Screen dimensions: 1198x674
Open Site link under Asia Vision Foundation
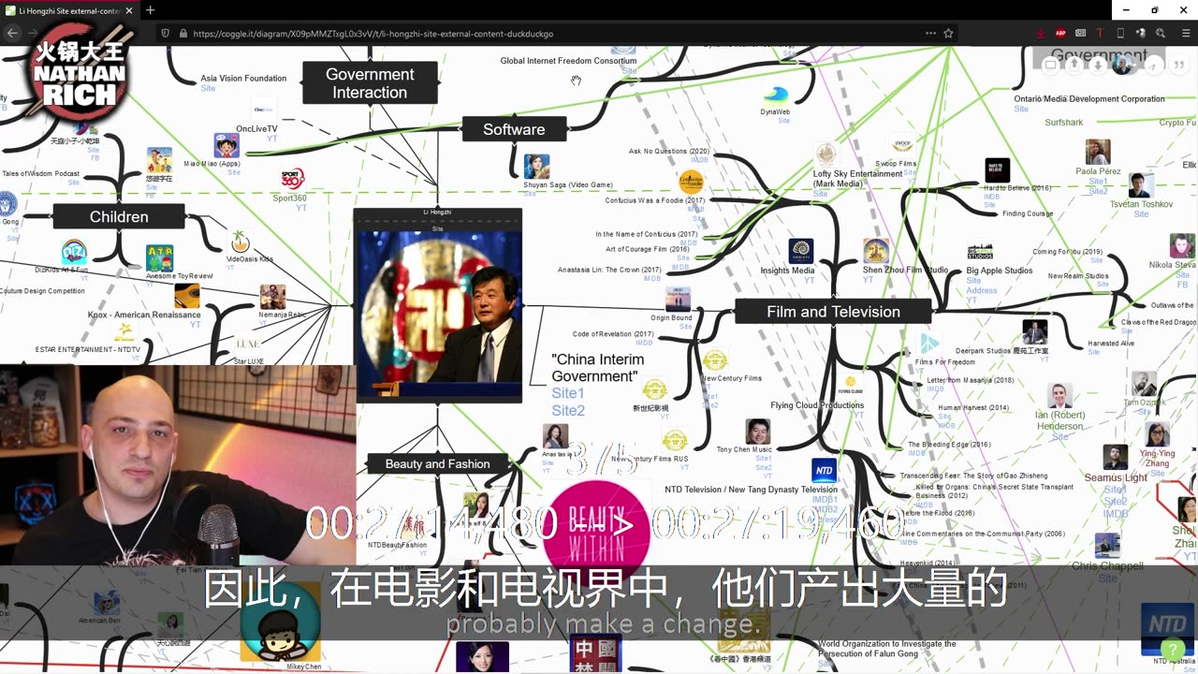208,88
